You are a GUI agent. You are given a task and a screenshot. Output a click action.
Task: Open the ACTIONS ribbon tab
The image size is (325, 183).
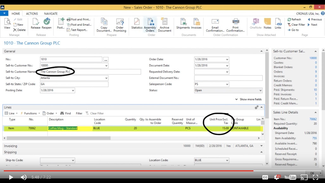32,14
